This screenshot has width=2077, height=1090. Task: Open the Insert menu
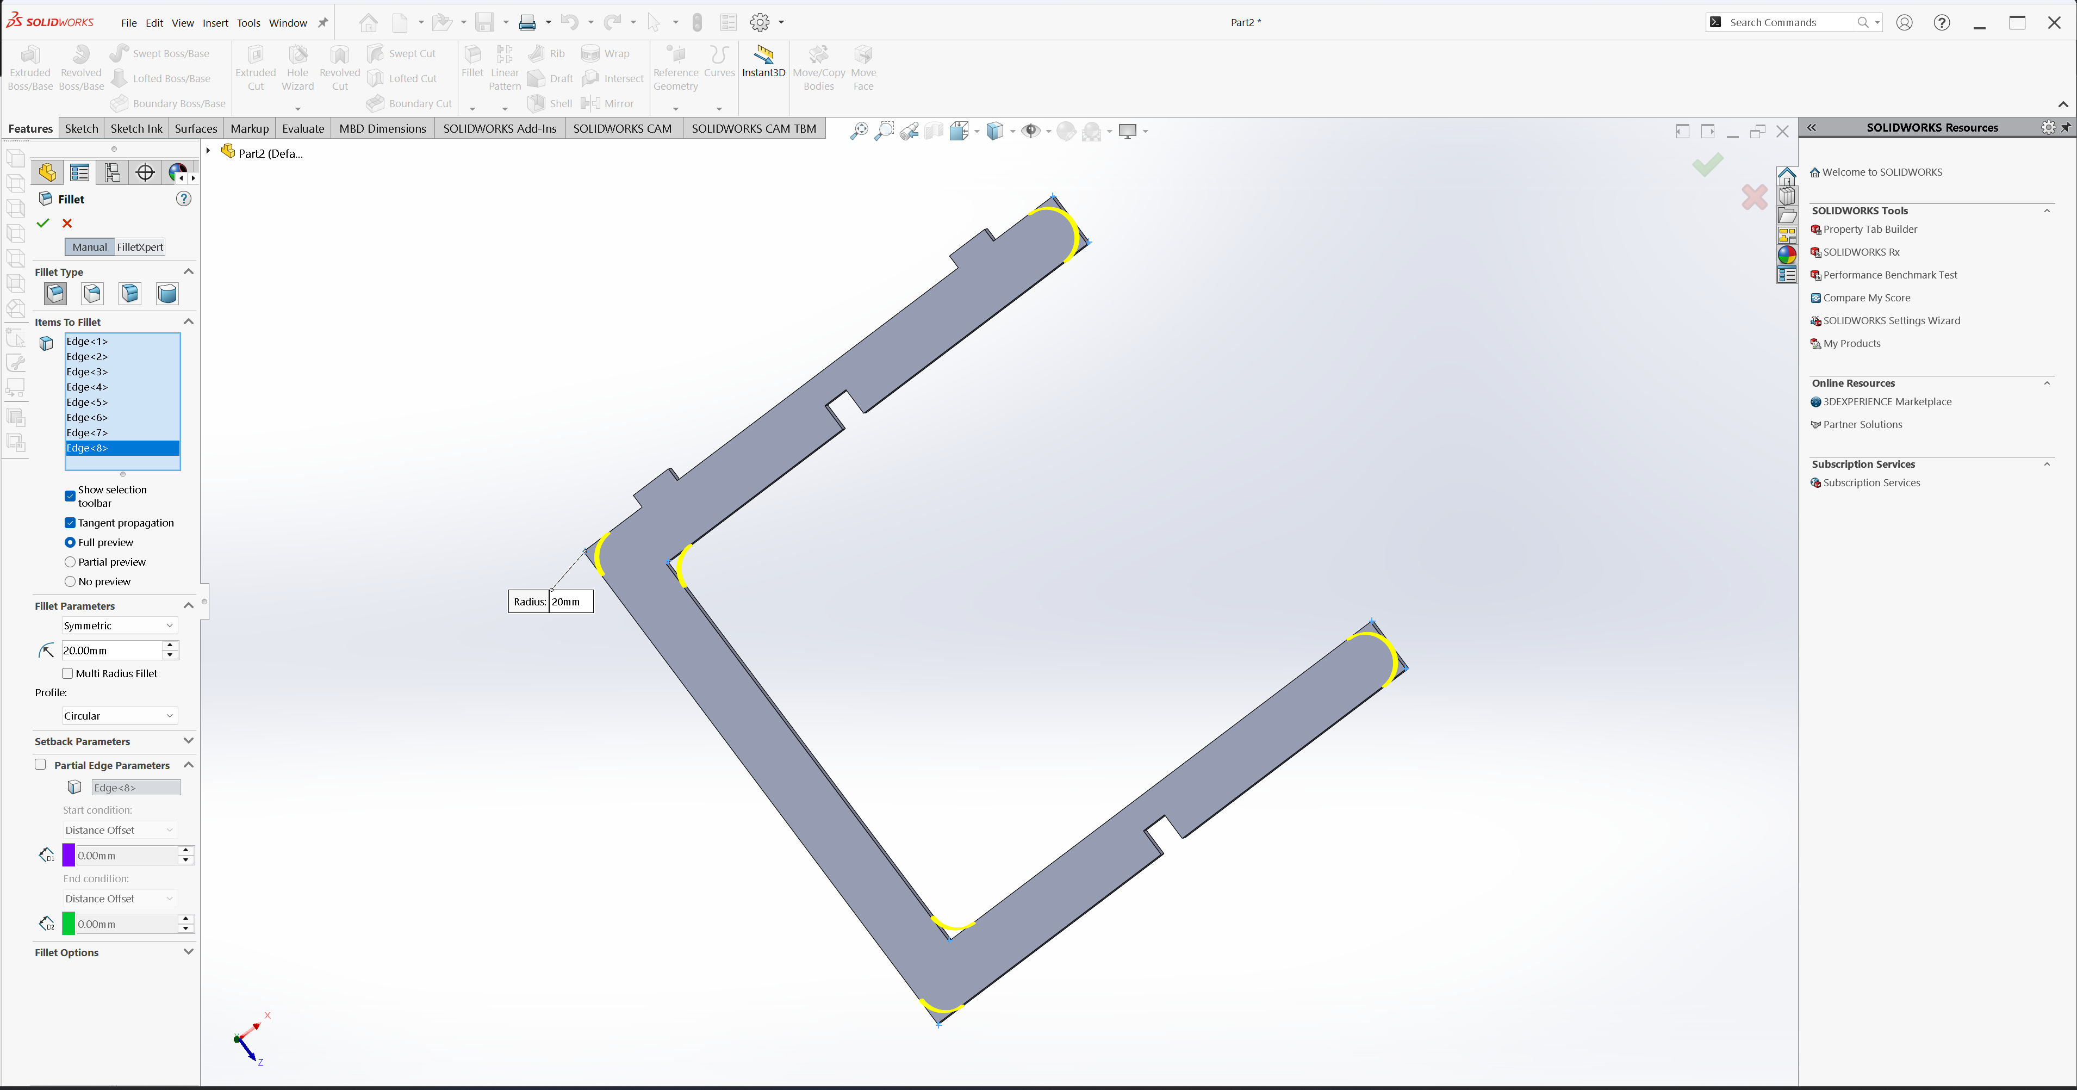215,23
